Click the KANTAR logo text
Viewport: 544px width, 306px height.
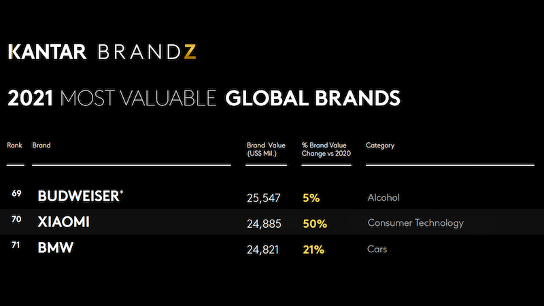tap(47, 52)
